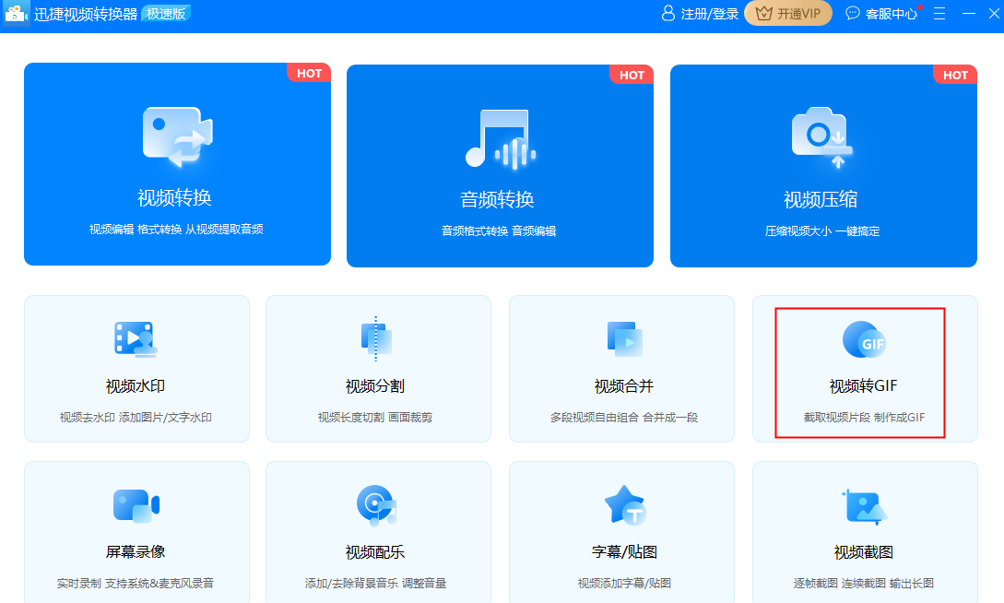Open 屏幕录像 feature label
Image resolution: width=1004 pixels, height=603 pixels.
pyautogui.click(x=136, y=551)
